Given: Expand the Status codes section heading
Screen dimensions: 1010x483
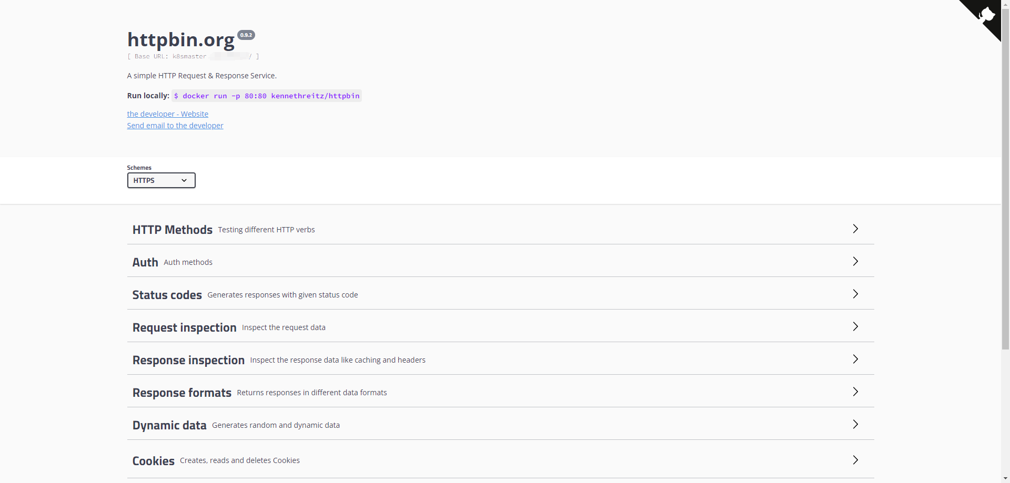Looking at the screenshot, I should [x=167, y=295].
